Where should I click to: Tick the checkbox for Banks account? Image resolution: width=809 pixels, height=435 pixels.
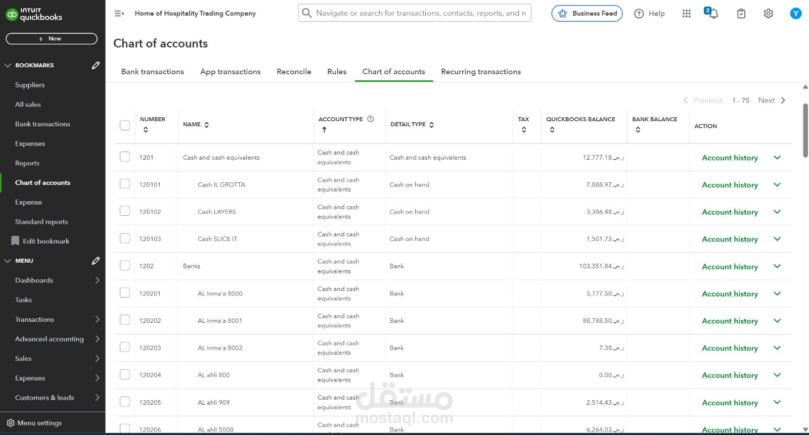[125, 265]
